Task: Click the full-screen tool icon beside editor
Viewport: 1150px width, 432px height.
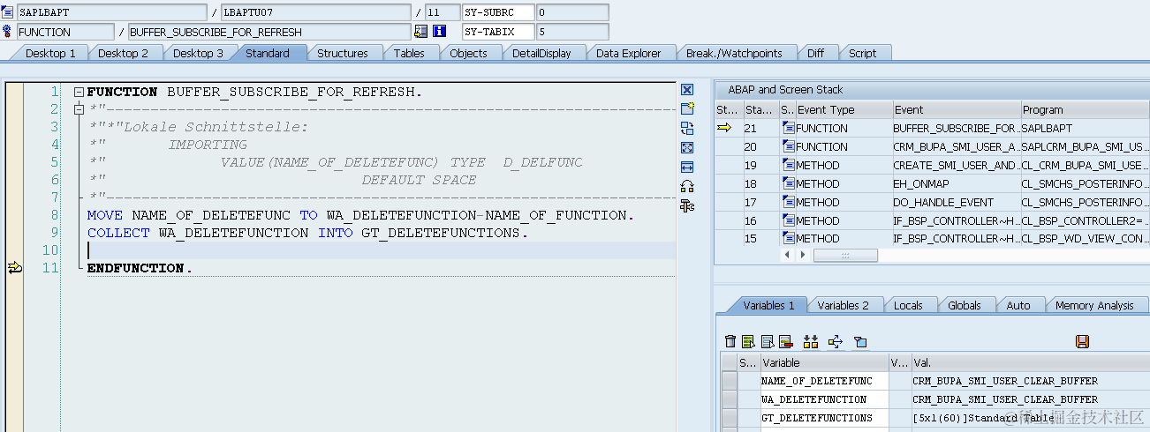Action: click(x=687, y=147)
